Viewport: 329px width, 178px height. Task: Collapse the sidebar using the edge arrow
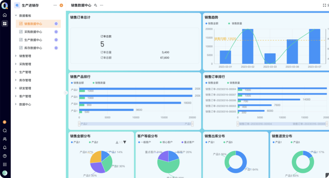[66, 93]
